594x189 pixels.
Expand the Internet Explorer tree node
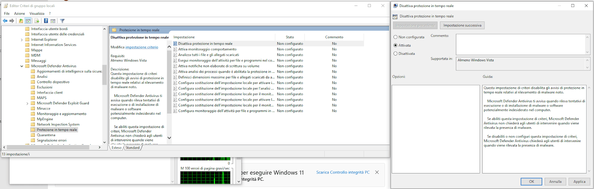click(22, 40)
